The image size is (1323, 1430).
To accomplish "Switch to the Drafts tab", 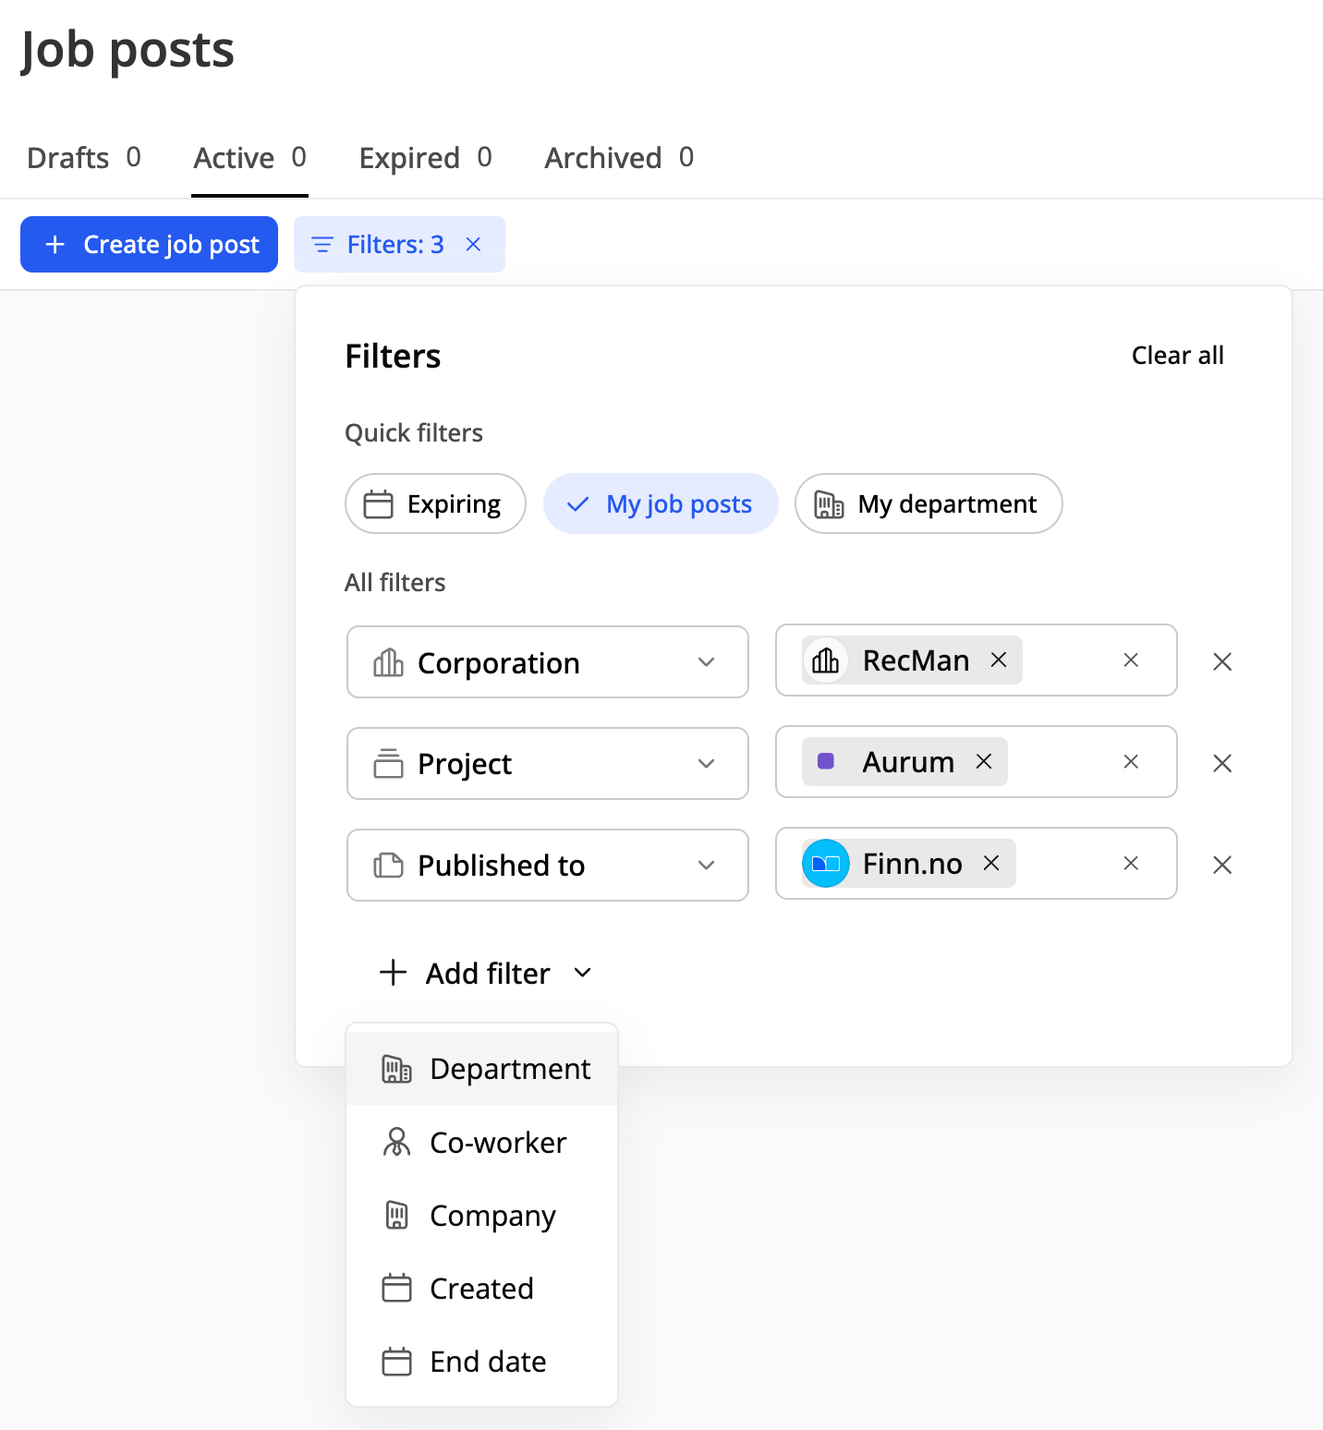I will tap(83, 158).
